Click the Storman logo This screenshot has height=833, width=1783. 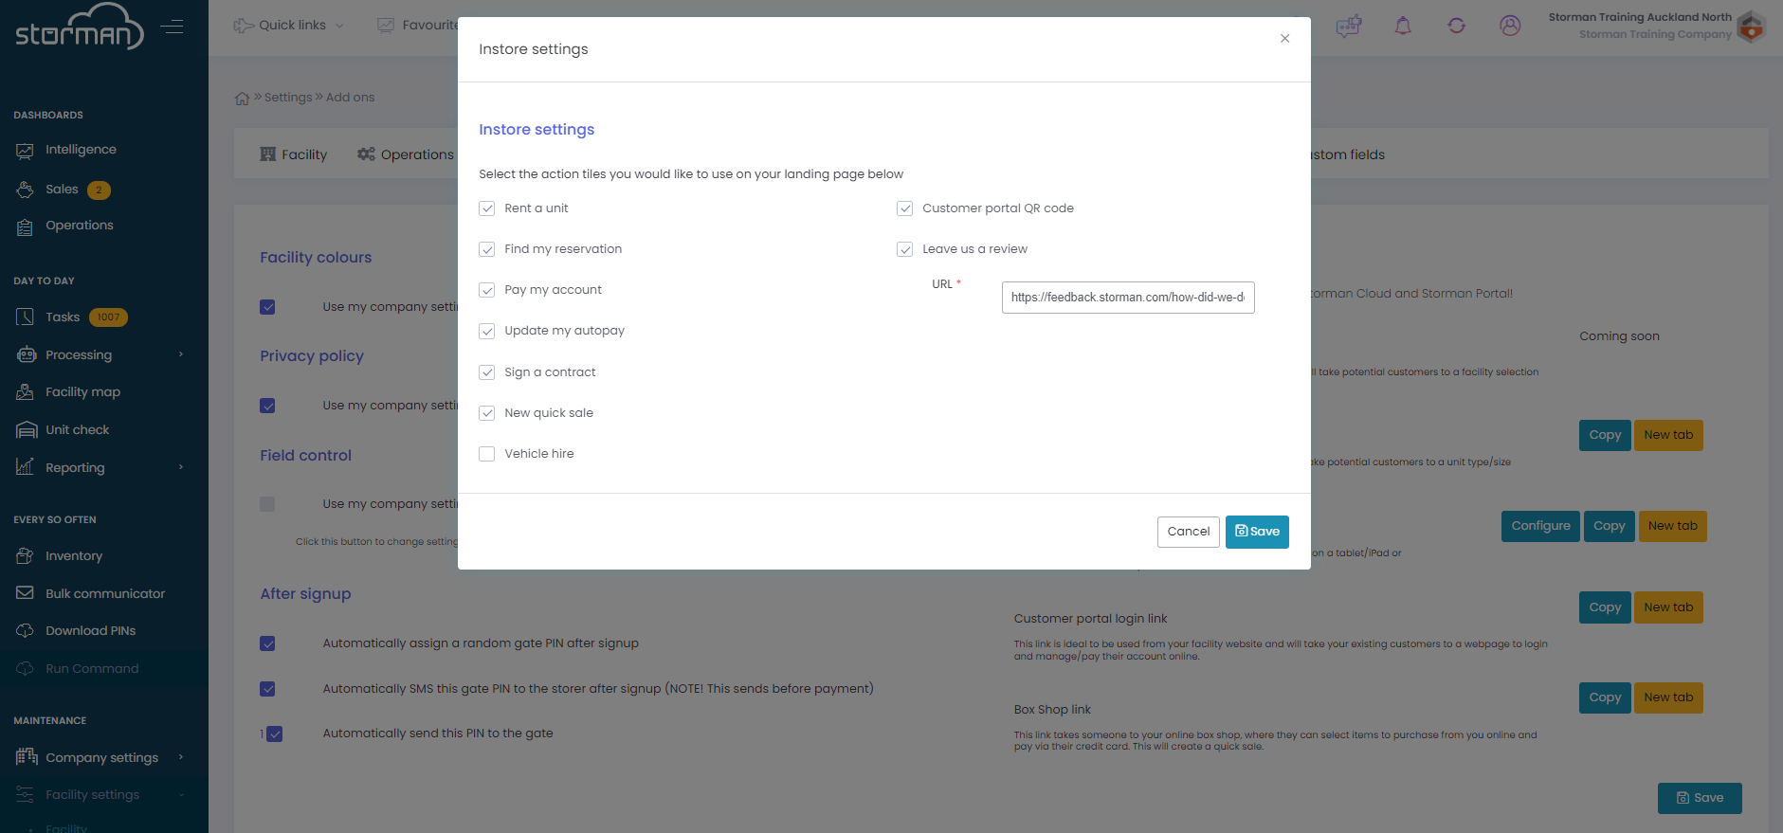click(x=80, y=27)
